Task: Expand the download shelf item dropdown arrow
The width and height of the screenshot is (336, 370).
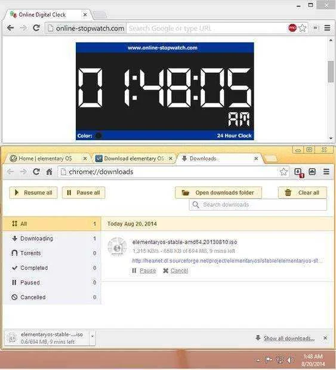Action: tap(93, 338)
